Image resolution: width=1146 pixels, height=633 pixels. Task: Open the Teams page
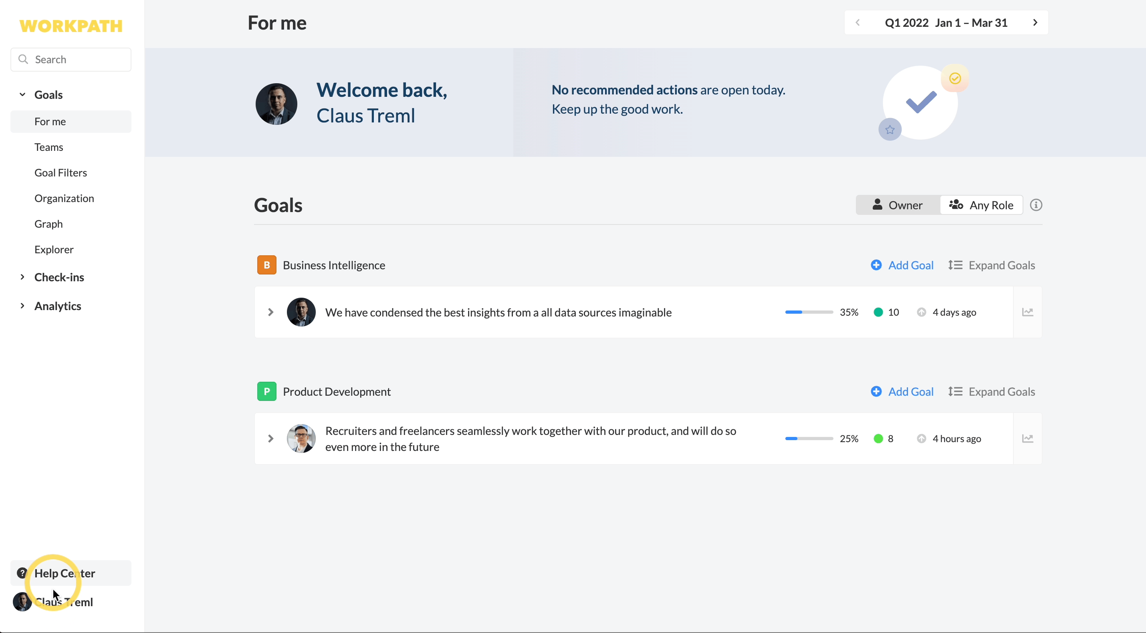coord(49,147)
